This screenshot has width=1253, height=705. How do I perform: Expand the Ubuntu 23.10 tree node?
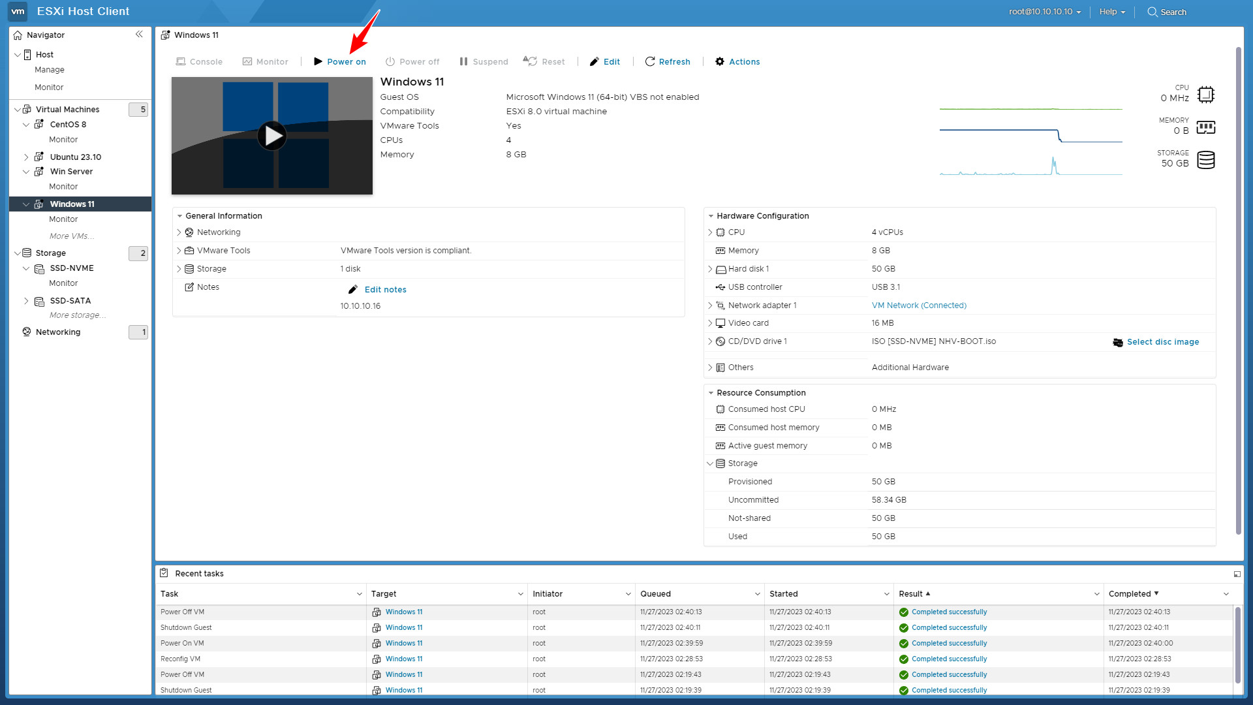tap(26, 157)
